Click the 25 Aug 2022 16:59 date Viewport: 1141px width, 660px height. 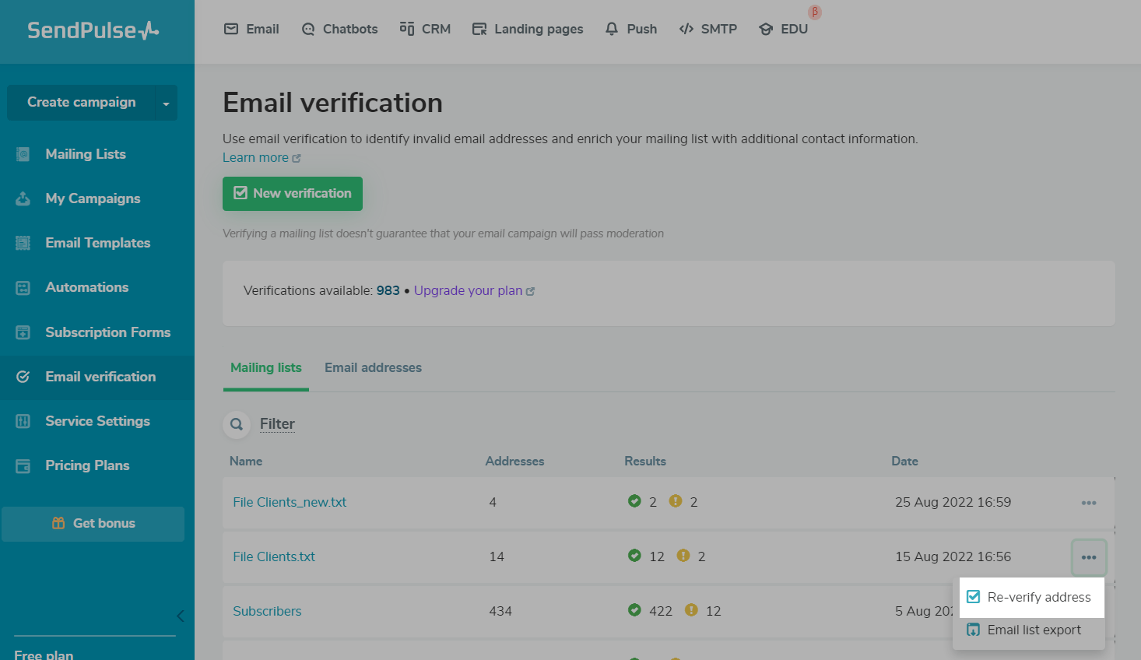(x=953, y=502)
